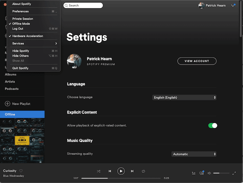Open Albums in the sidebar
The height and width of the screenshot is (183, 243).
pyautogui.click(x=10, y=75)
